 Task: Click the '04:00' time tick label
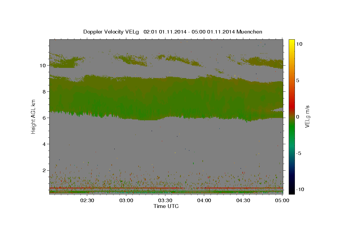click(204, 200)
